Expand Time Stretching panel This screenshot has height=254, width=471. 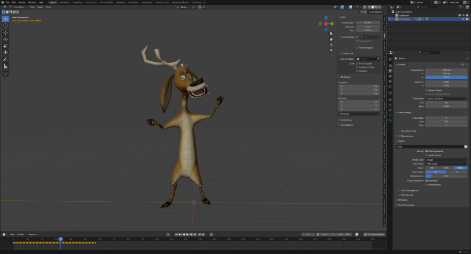(408, 131)
